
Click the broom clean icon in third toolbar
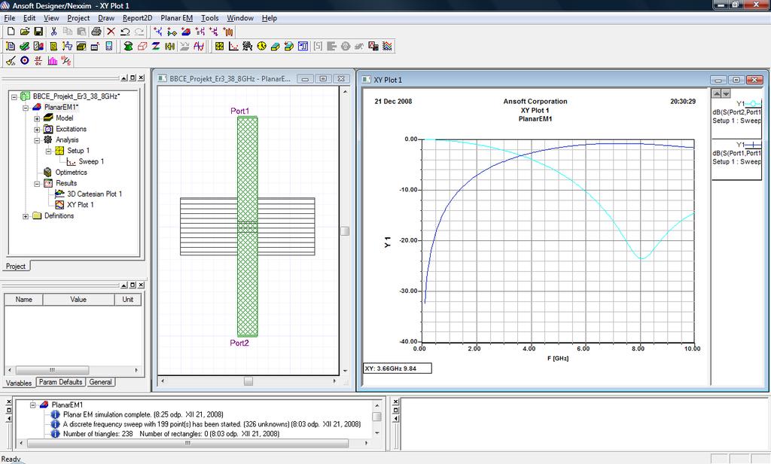click(x=11, y=60)
